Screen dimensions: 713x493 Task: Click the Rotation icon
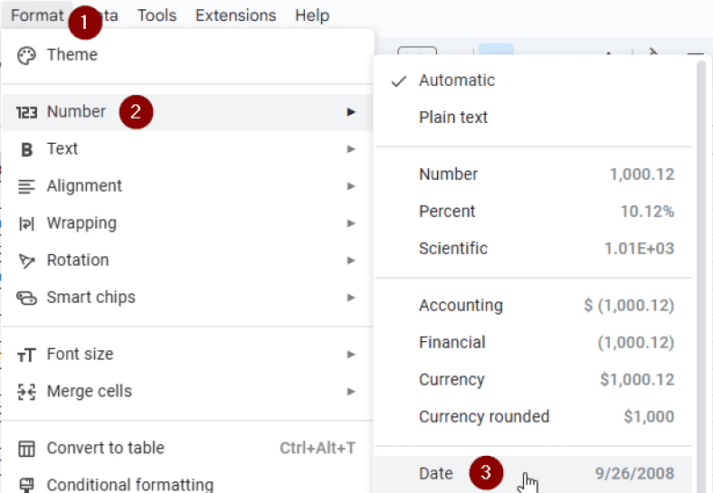tap(26, 261)
